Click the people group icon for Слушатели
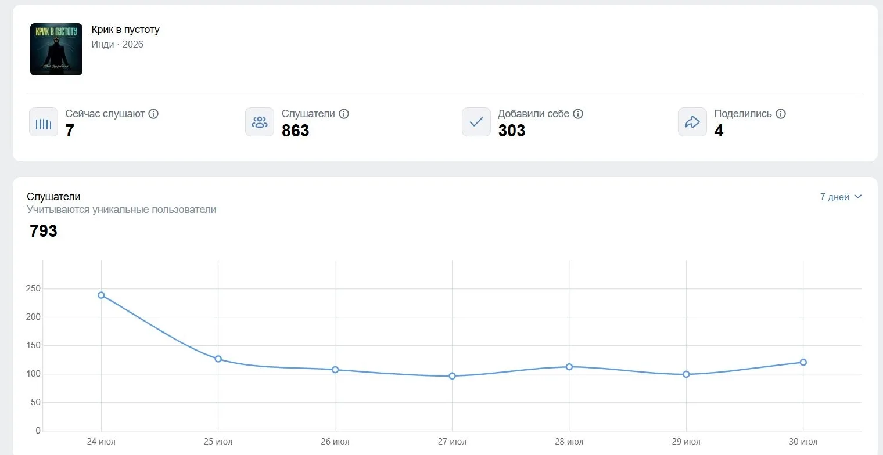Viewport: 883px width, 455px height. [260, 122]
